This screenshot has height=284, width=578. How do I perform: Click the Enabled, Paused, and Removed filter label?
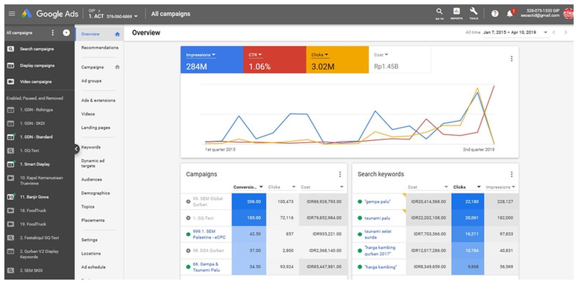point(35,98)
